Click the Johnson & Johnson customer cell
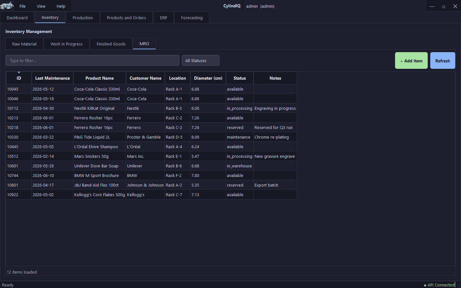This screenshot has width=461, height=288. (145, 185)
